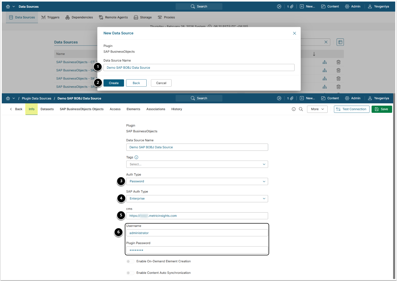Click the Back button in the New Data Source dialog
The image size is (397, 281).
(136, 83)
